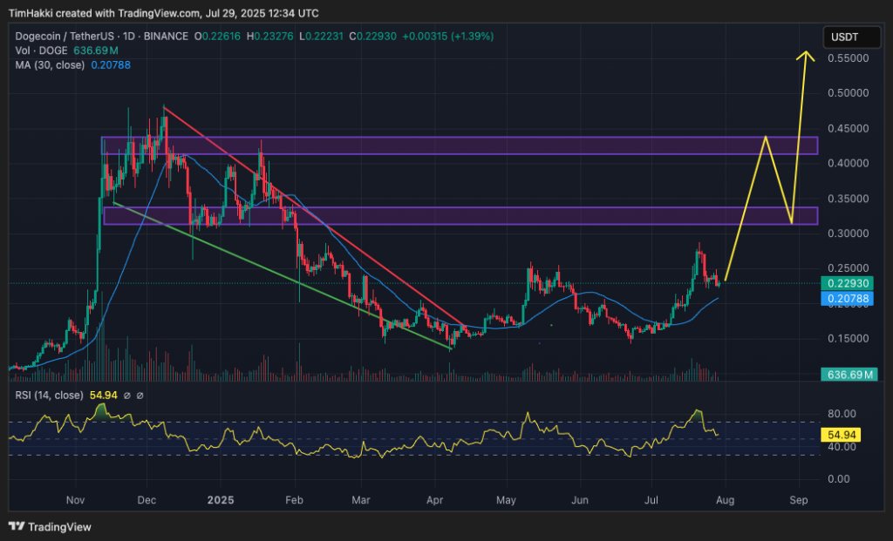Viewport: 893px width, 541px height.
Task: Click the 2025 date axis label
Action: pos(222,501)
